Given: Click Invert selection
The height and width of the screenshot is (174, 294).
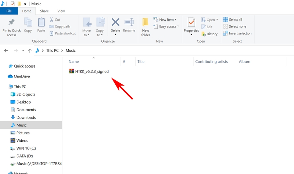Looking at the screenshot, I should [237, 33].
